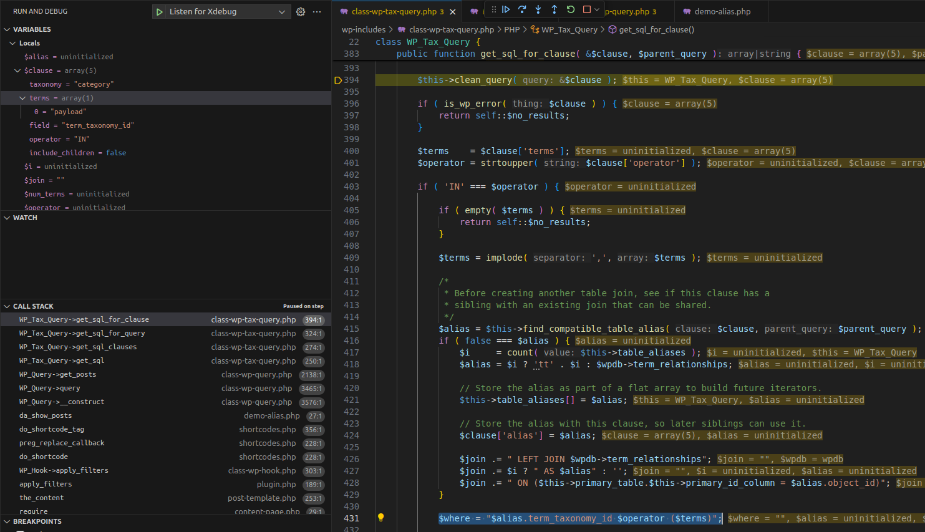
Task: Click the lightbulb code action on line 431
Action: pos(381,518)
